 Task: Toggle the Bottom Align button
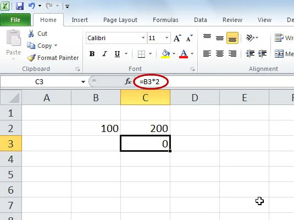pyautogui.click(x=232, y=38)
